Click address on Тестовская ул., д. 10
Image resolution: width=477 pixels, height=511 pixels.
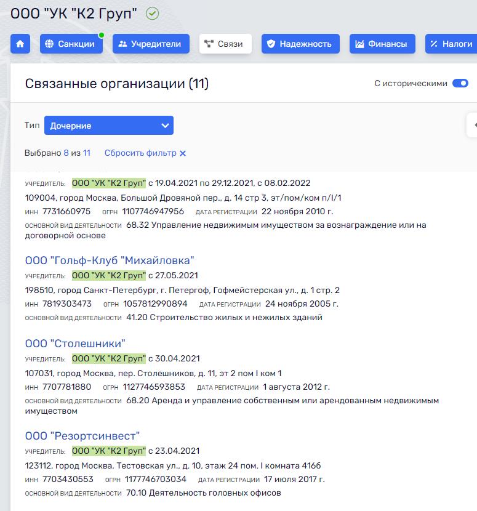[x=173, y=465]
